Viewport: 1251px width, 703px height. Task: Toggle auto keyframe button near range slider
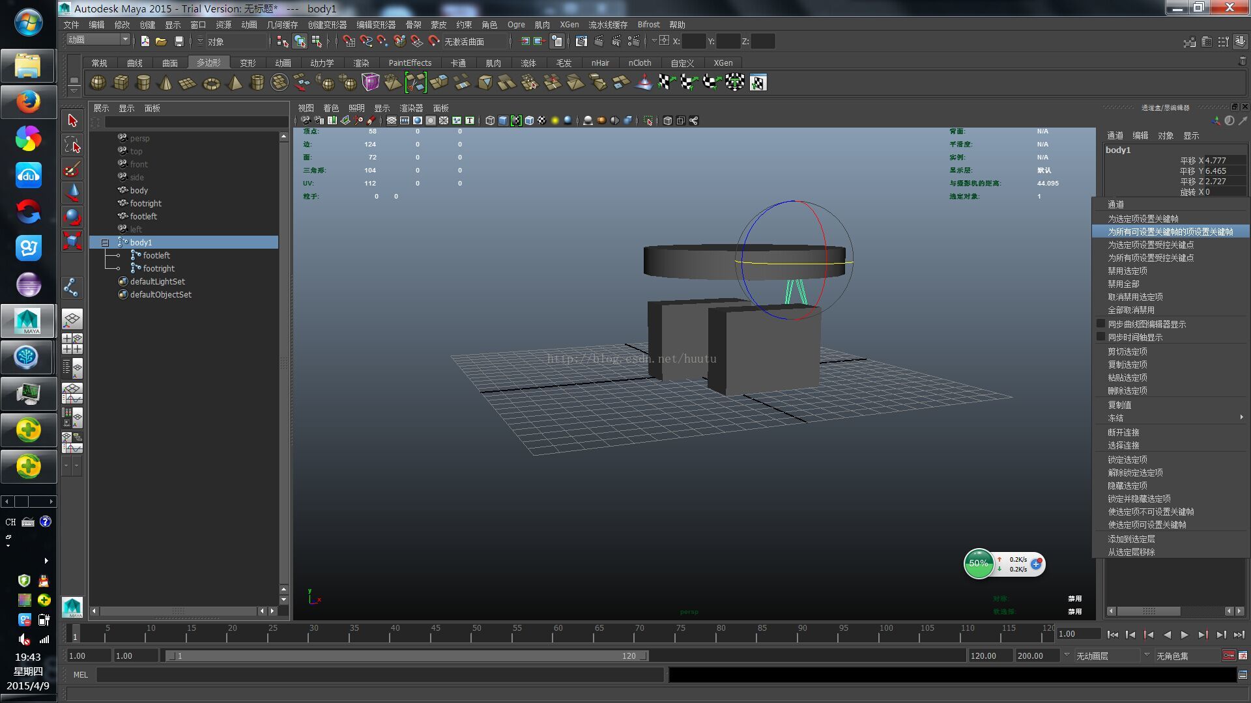pos(1228,655)
